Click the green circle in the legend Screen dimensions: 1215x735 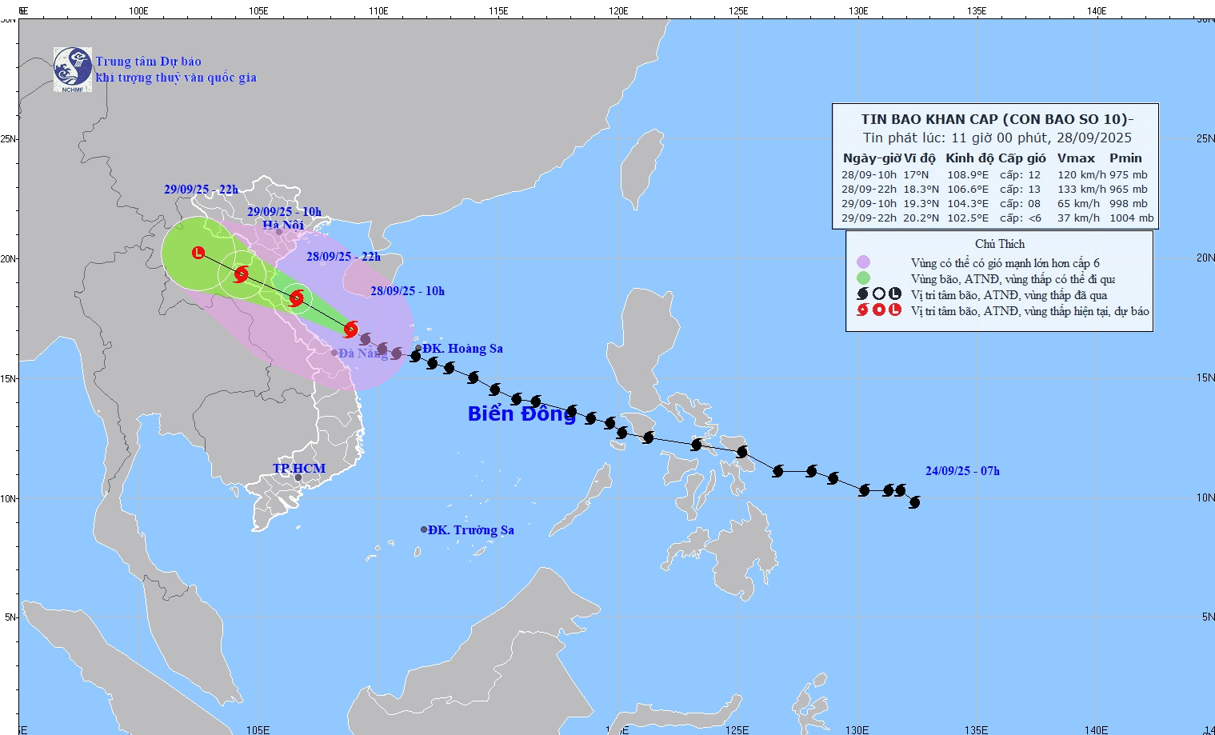pyautogui.click(x=863, y=278)
